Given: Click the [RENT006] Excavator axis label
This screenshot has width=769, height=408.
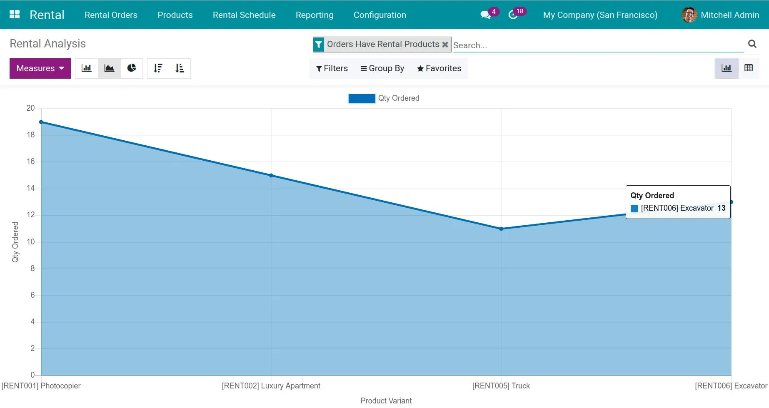Looking at the screenshot, I should [x=731, y=386].
